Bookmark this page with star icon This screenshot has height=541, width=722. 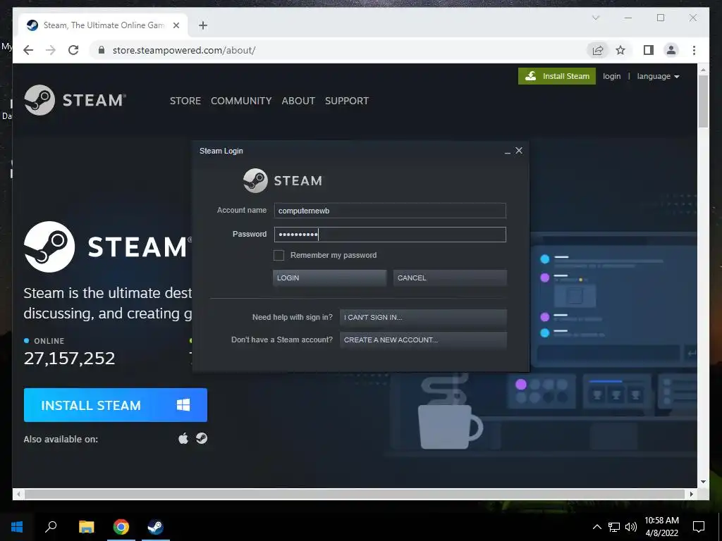click(x=620, y=50)
